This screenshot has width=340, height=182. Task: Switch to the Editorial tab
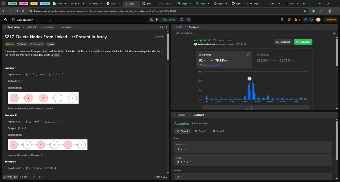click(x=30, y=27)
